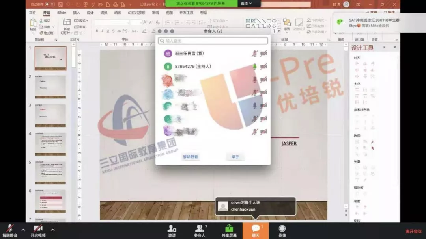426x239 pixels.
Task: Close the 设计工具 panel
Action: (395, 48)
